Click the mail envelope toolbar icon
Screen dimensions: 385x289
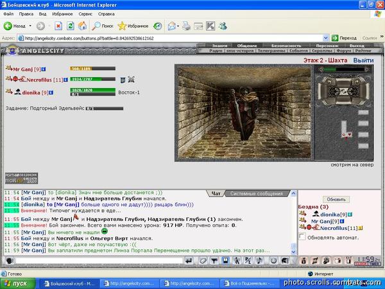[x=172, y=26]
